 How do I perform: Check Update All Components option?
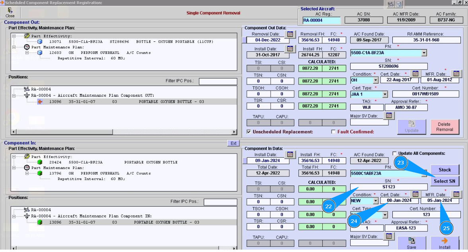(x=395, y=153)
